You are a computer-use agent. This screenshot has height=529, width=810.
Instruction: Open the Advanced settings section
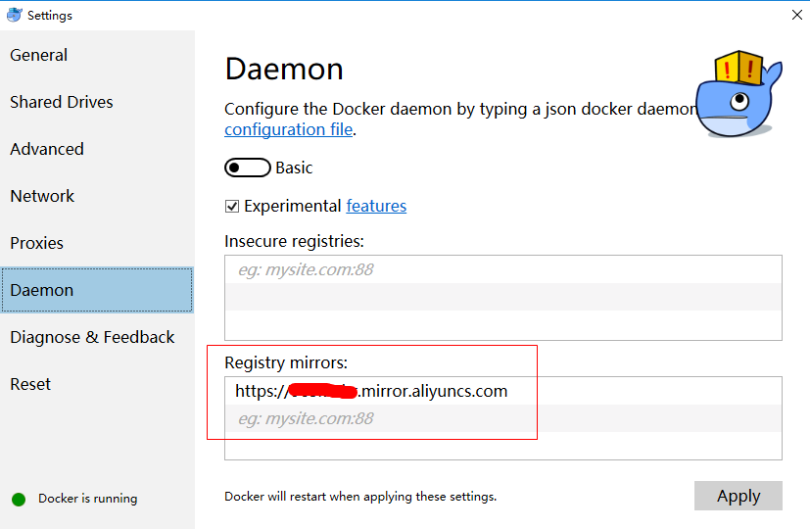pyautogui.click(x=47, y=149)
